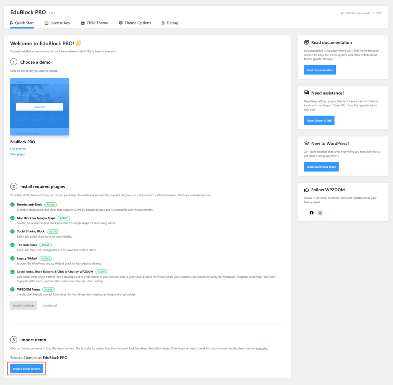Click the Need assistance chat icon
Image resolution: width=393 pixels, height=385 pixels.
307,93
